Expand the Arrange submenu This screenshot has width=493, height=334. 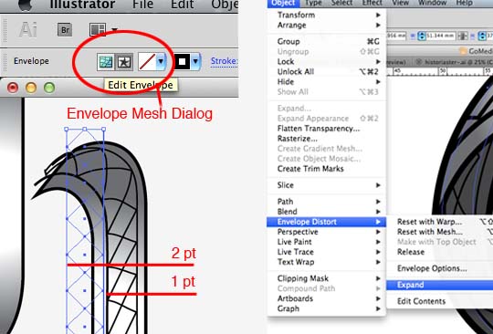[x=327, y=26]
